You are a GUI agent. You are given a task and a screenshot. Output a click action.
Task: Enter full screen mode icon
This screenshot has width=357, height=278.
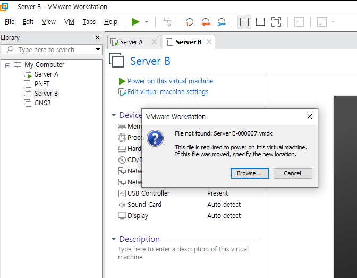click(276, 22)
